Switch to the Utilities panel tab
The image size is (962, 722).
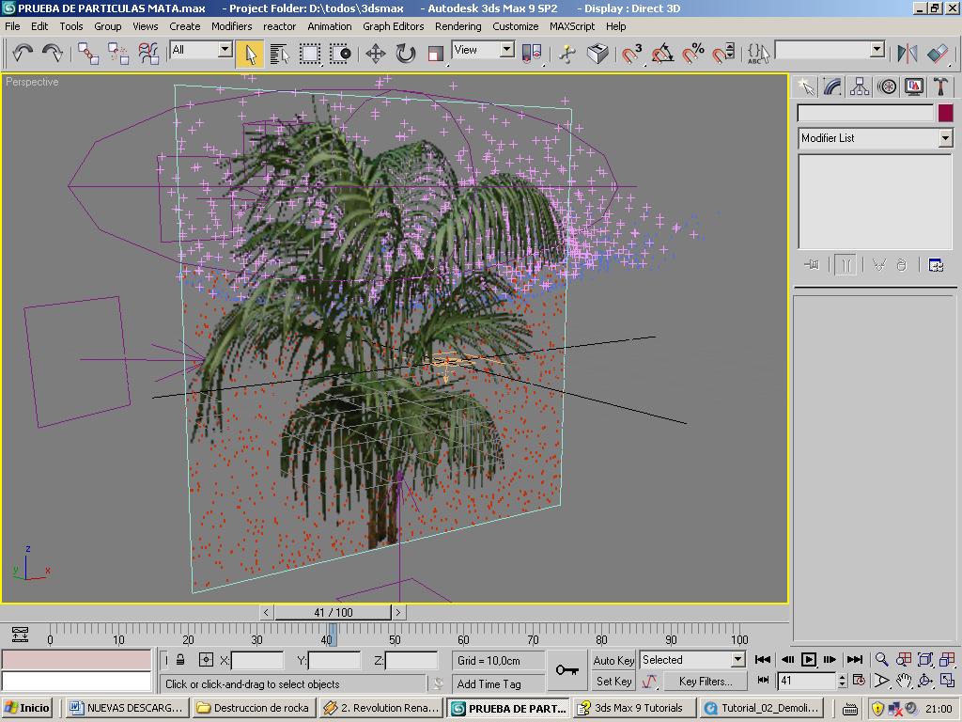click(940, 87)
